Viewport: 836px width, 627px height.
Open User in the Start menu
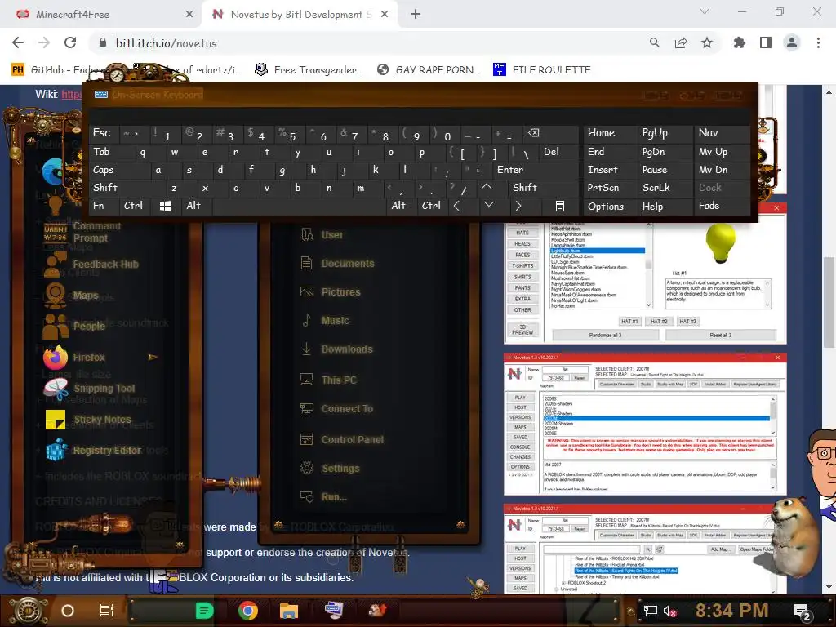(332, 234)
